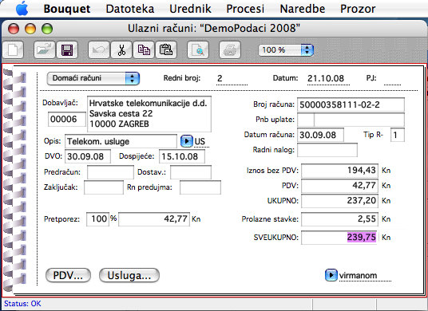
Task: Click the PDV... button
Action: (x=68, y=275)
